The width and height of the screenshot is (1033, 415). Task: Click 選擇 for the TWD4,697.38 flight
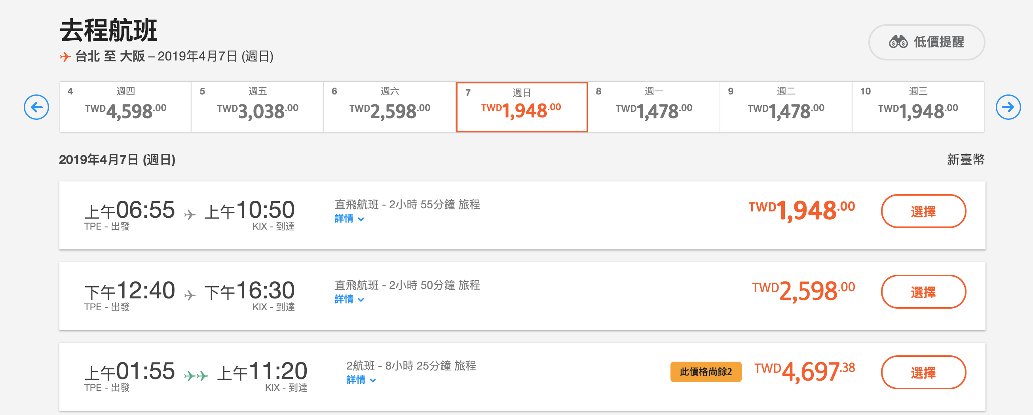click(x=923, y=372)
